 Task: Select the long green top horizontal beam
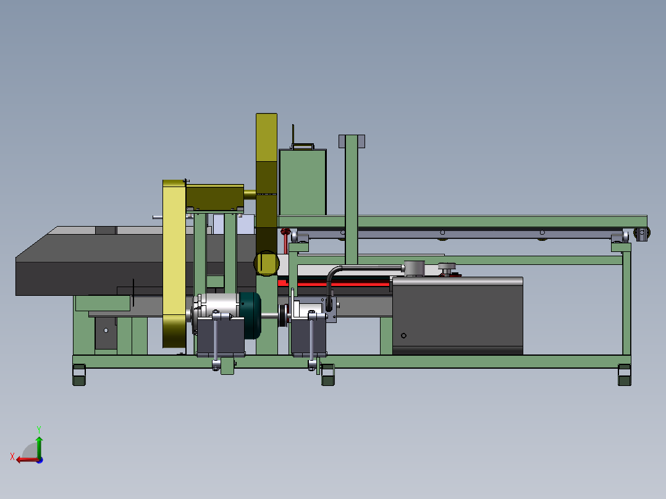pyautogui.click(x=462, y=221)
